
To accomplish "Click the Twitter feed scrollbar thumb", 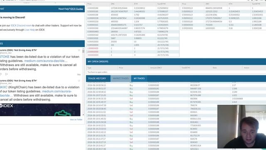I will point(83,51).
